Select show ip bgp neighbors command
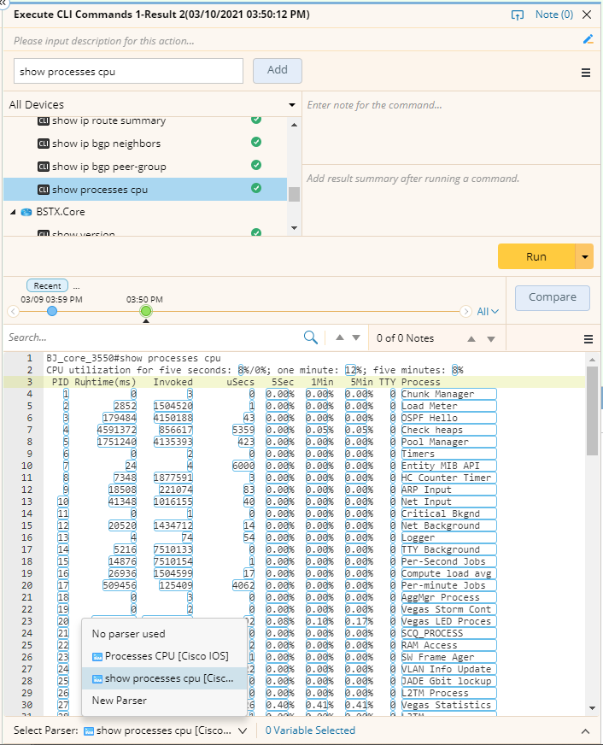The height and width of the screenshot is (745, 603). [x=107, y=144]
